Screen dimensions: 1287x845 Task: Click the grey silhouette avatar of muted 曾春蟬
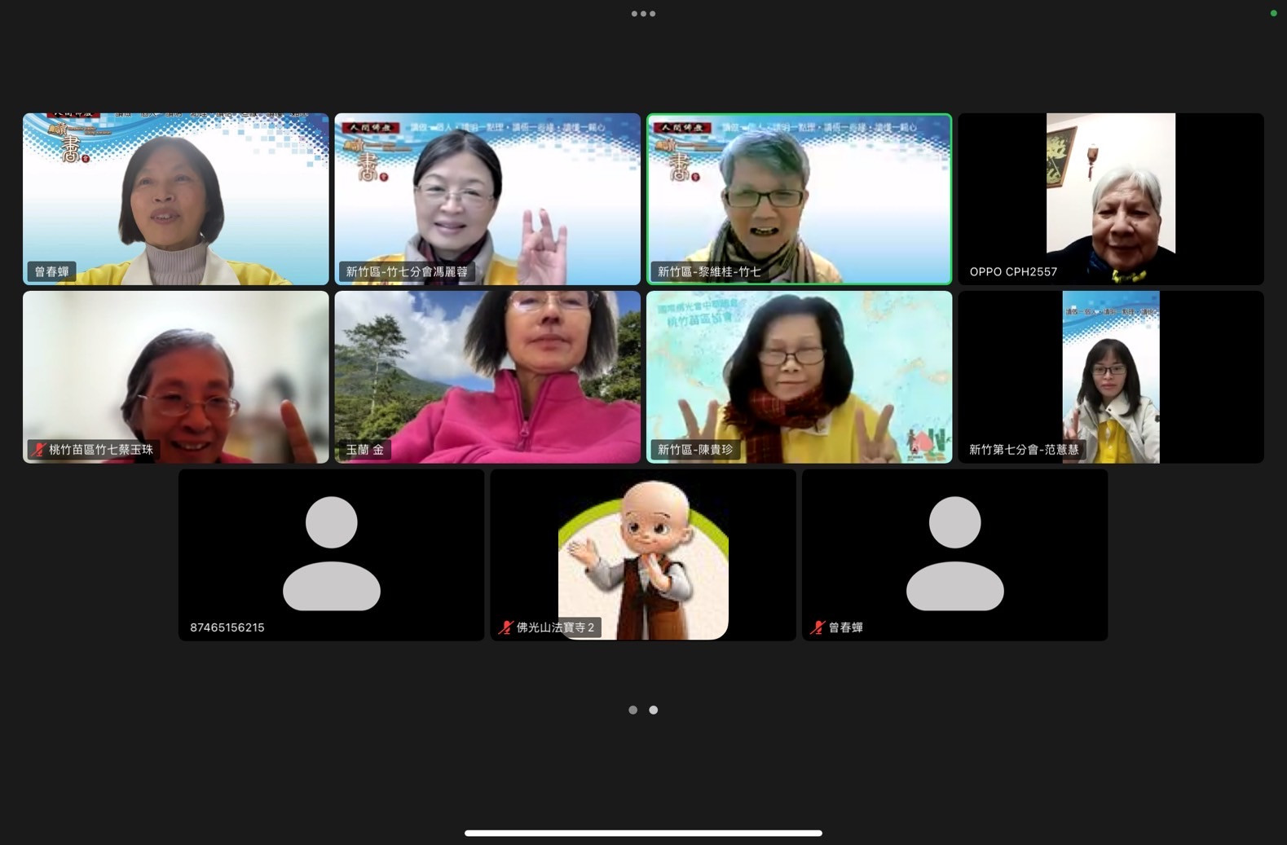pos(954,553)
